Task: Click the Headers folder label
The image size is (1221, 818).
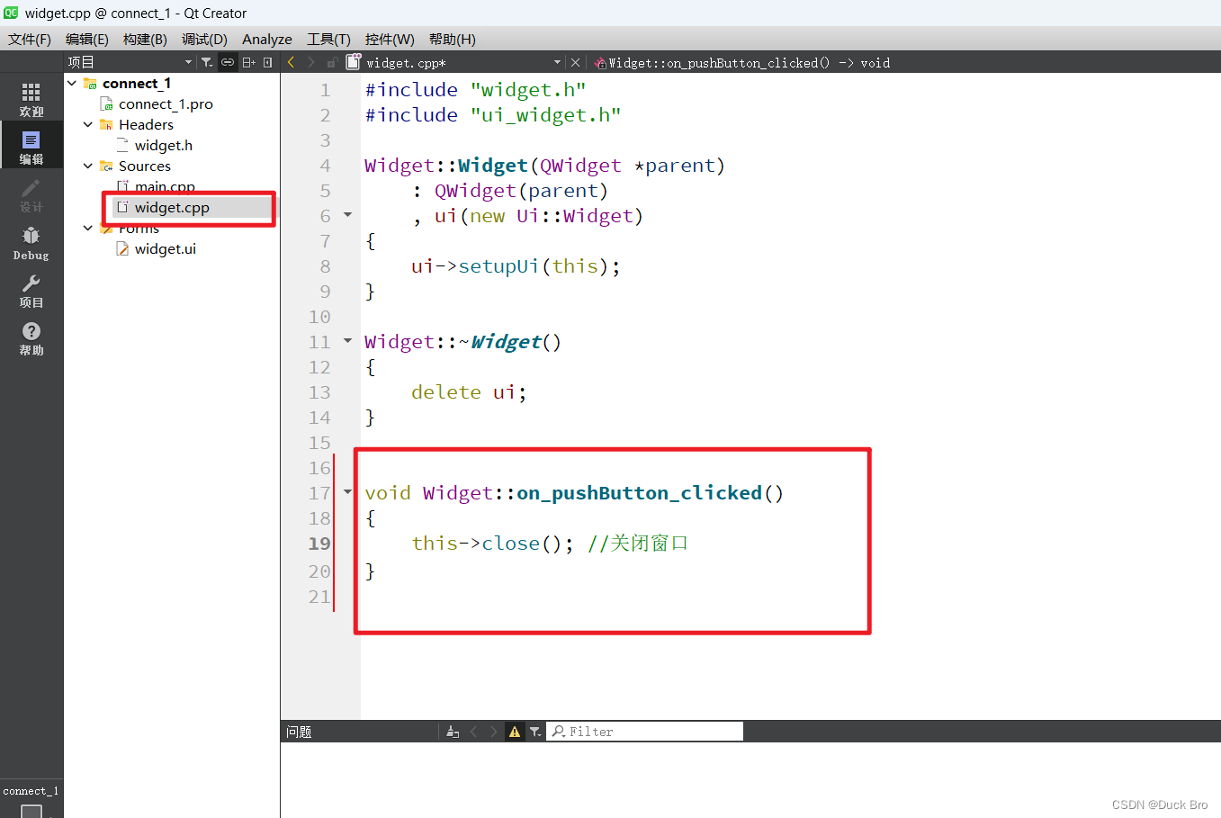Action: point(146,124)
